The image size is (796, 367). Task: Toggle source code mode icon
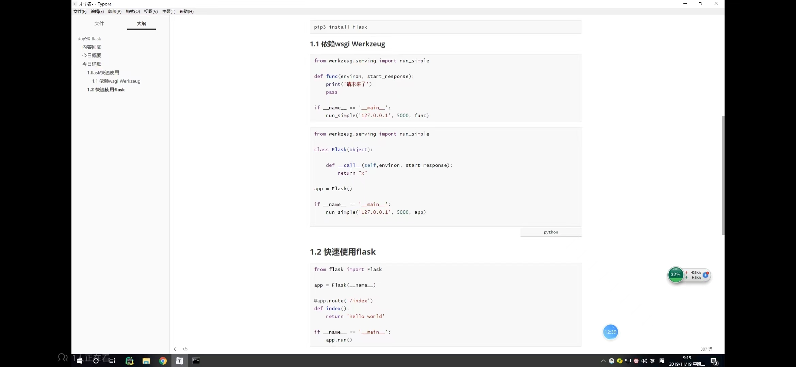pos(185,349)
